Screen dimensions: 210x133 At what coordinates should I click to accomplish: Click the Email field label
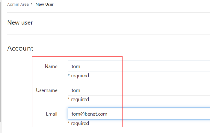point(52,114)
